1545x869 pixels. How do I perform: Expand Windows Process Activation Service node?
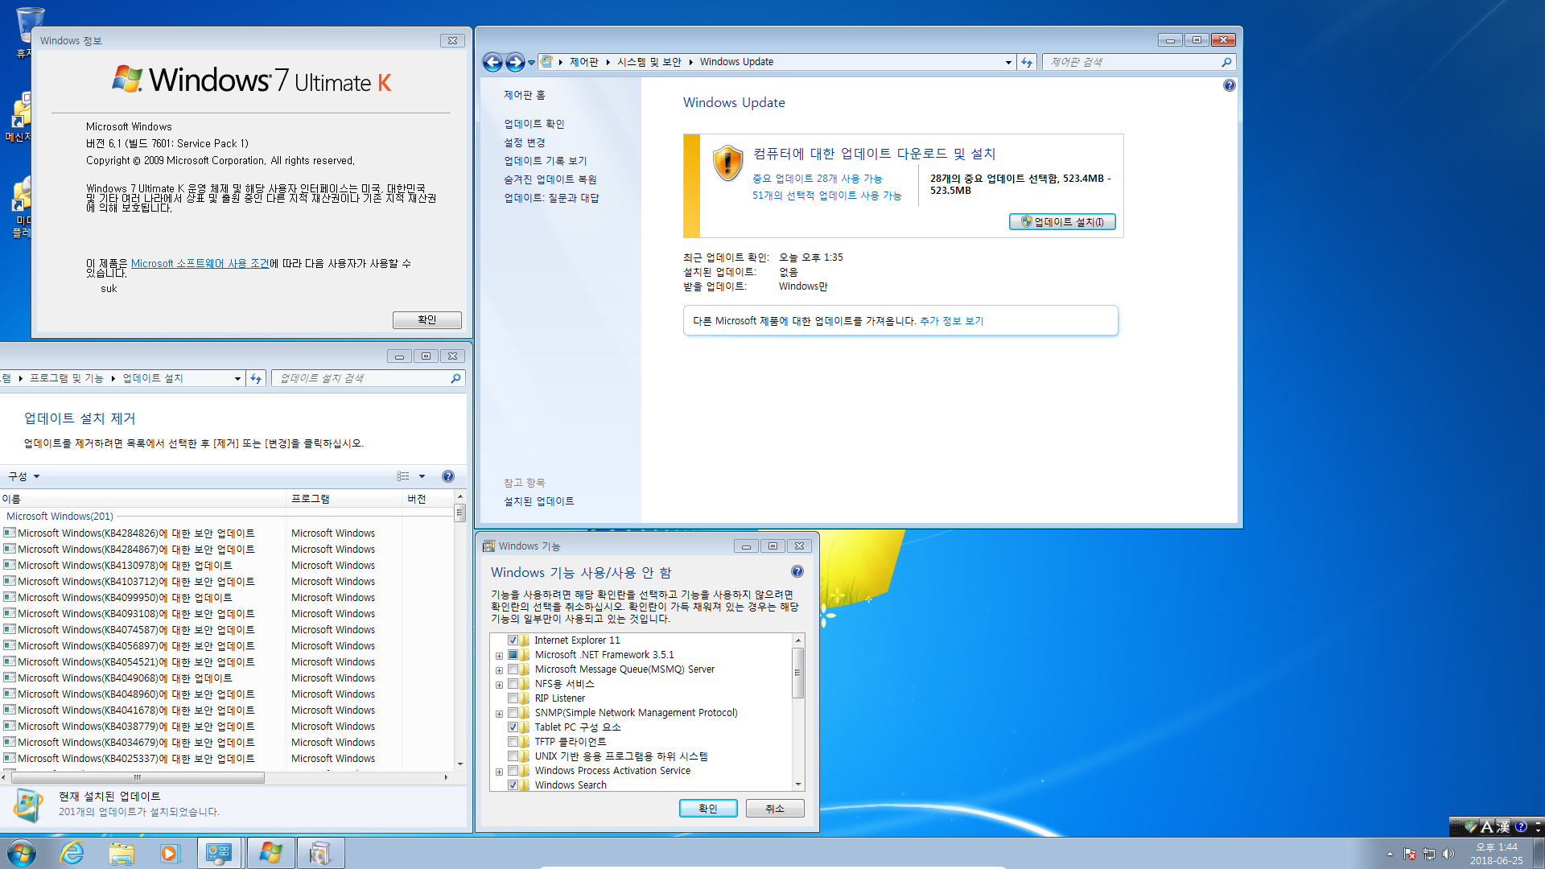click(499, 772)
